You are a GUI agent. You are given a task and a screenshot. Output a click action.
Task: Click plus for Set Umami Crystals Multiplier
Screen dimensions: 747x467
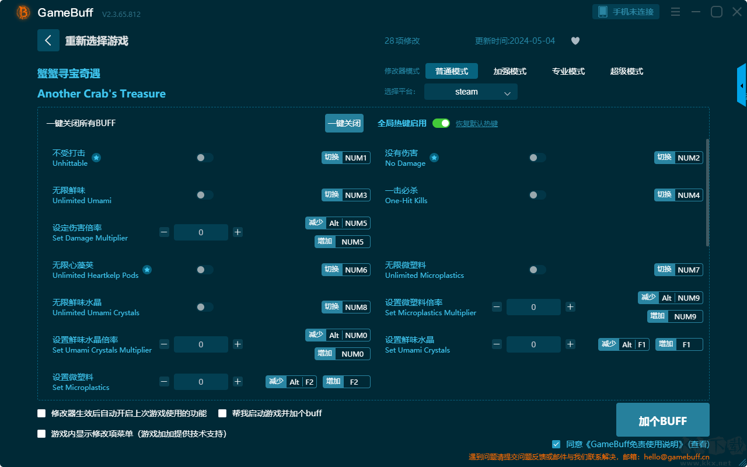coord(238,344)
